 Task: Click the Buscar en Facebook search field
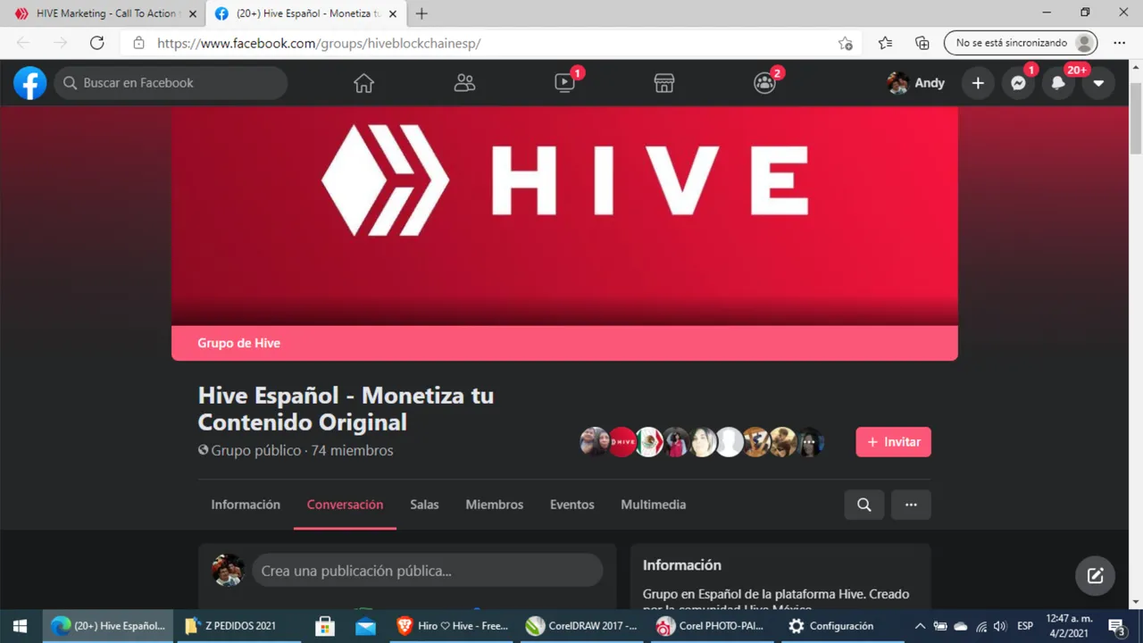[x=171, y=83]
